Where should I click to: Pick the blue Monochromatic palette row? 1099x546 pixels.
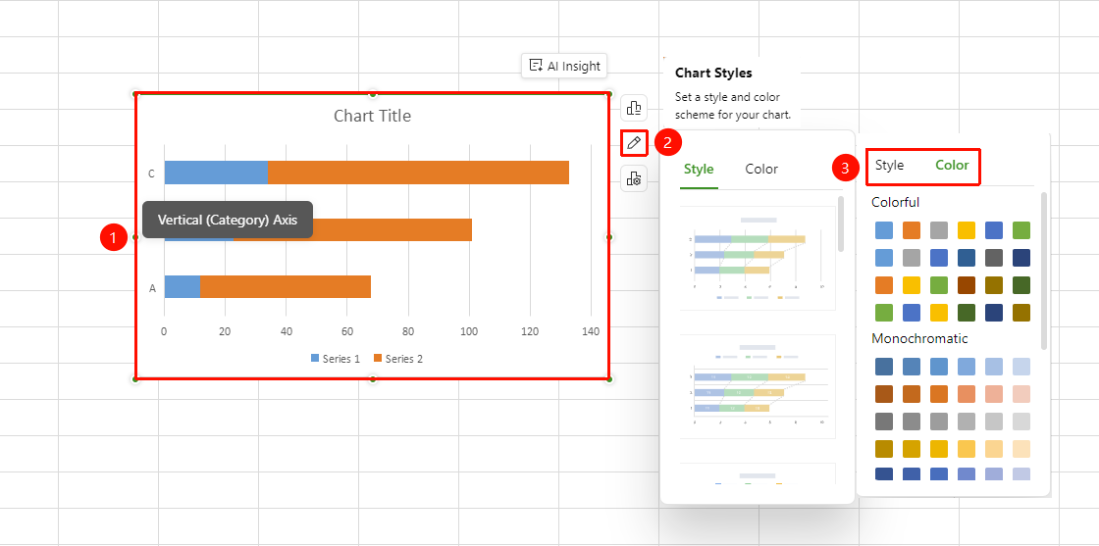[x=953, y=367]
